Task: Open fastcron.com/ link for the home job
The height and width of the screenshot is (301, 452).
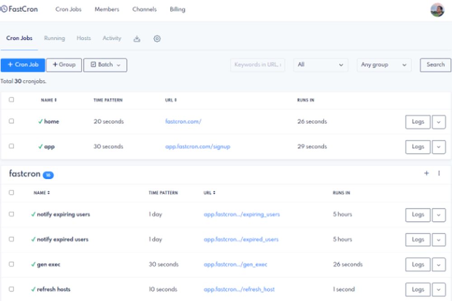Action: (183, 122)
